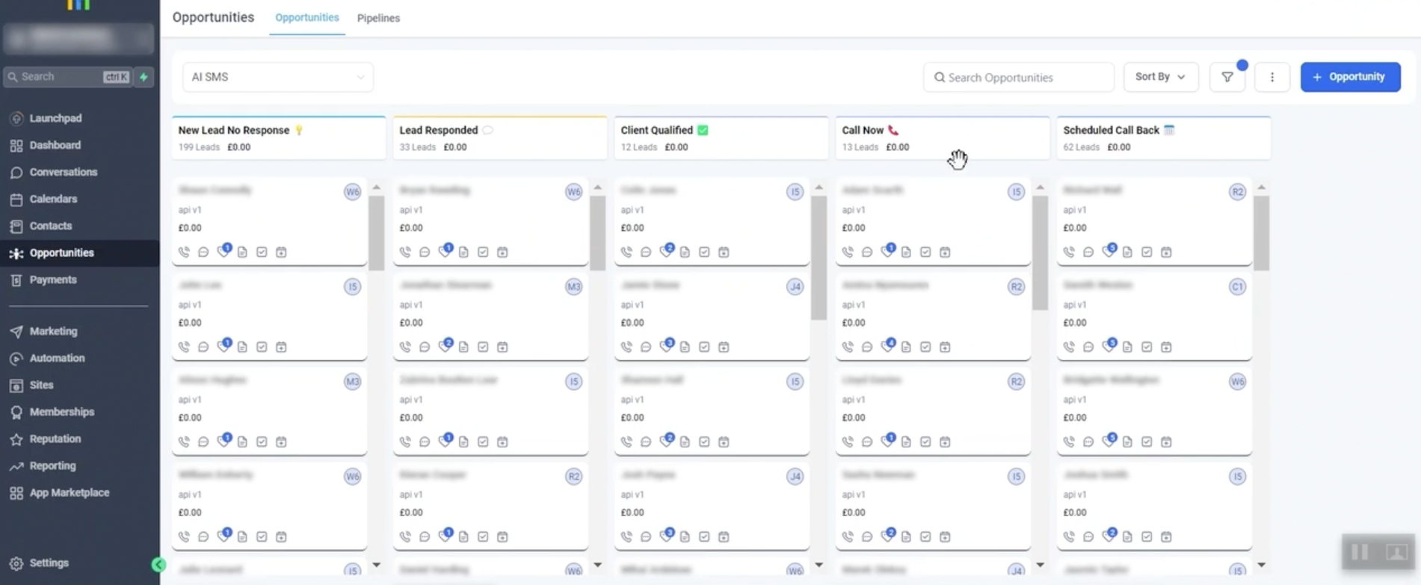Image resolution: width=1421 pixels, height=585 pixels.
Task: Click task icon on W6 card in Scheduled Call Back
Action: 1147,442
